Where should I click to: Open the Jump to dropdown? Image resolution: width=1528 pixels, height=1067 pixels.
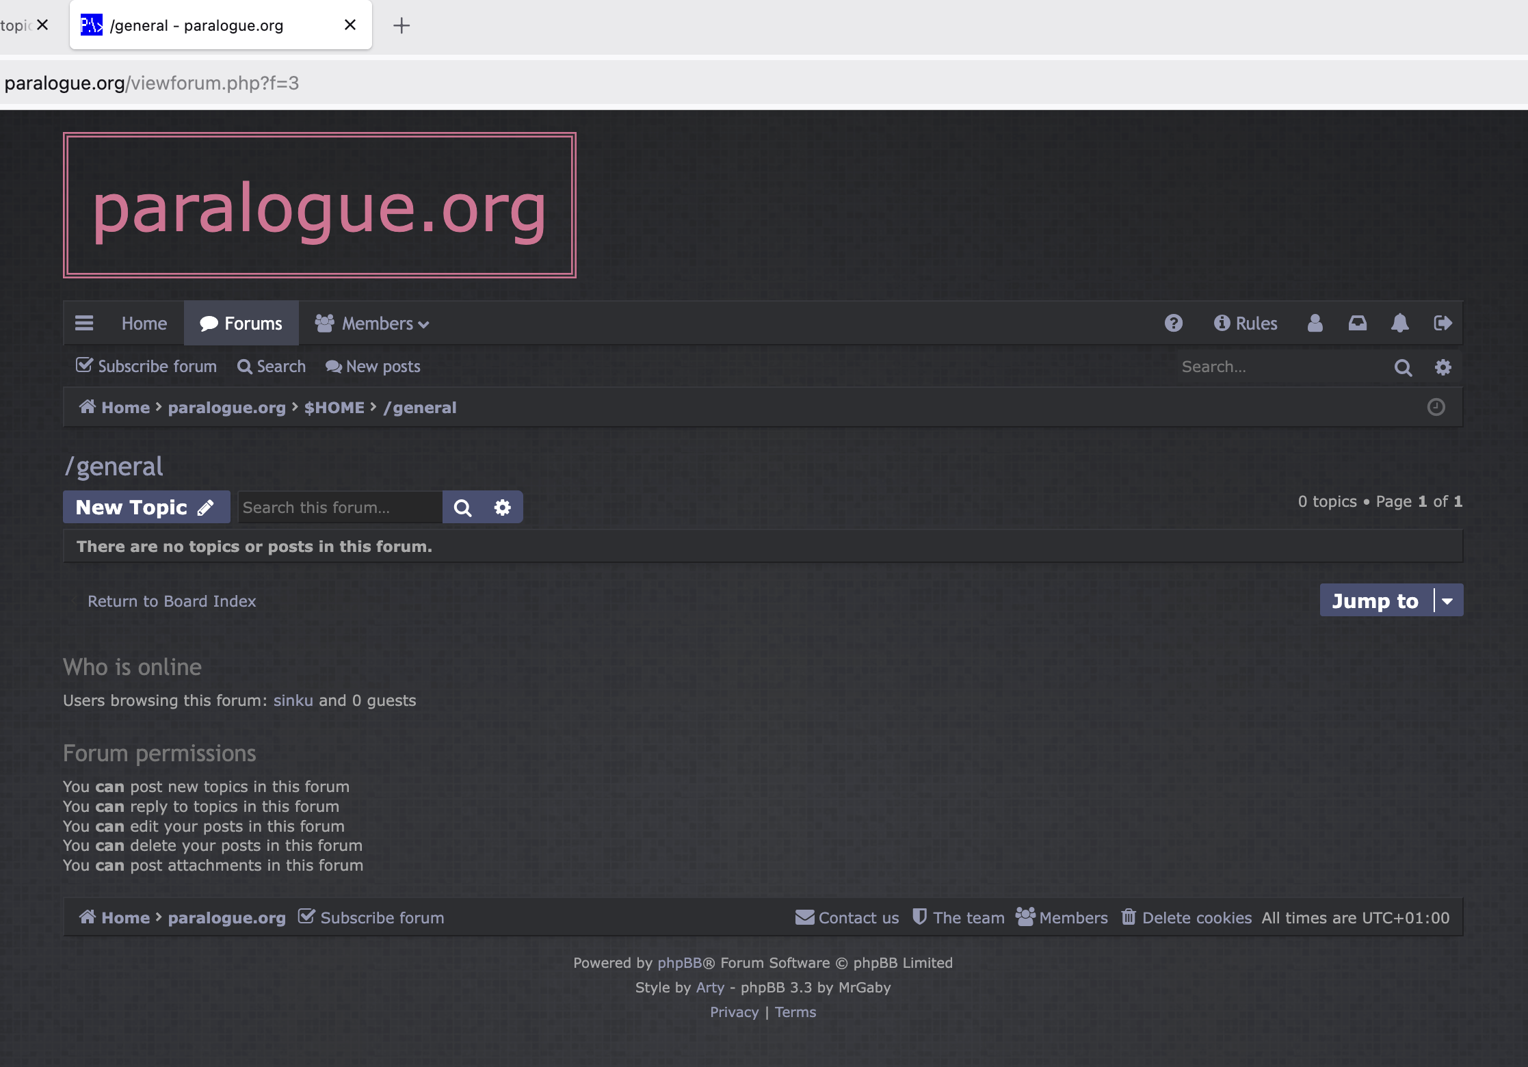click(1391, 601)
